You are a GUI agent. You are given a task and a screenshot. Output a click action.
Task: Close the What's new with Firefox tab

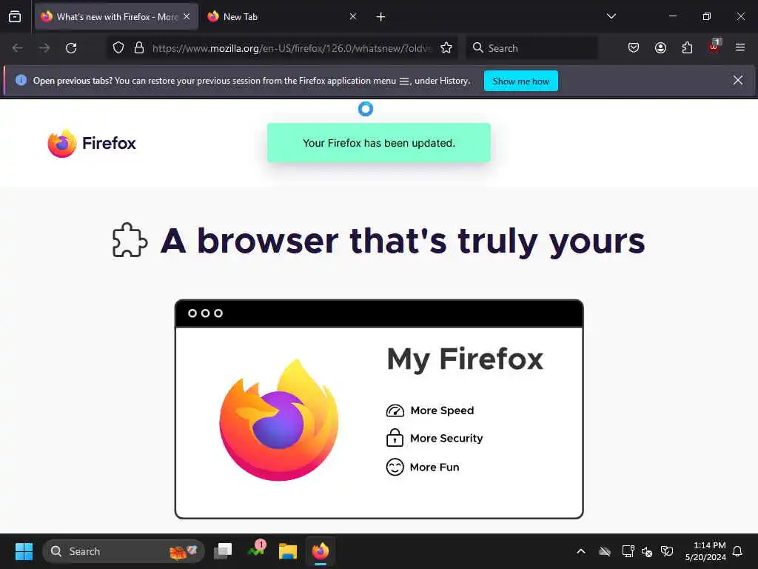tap(187, 17)
